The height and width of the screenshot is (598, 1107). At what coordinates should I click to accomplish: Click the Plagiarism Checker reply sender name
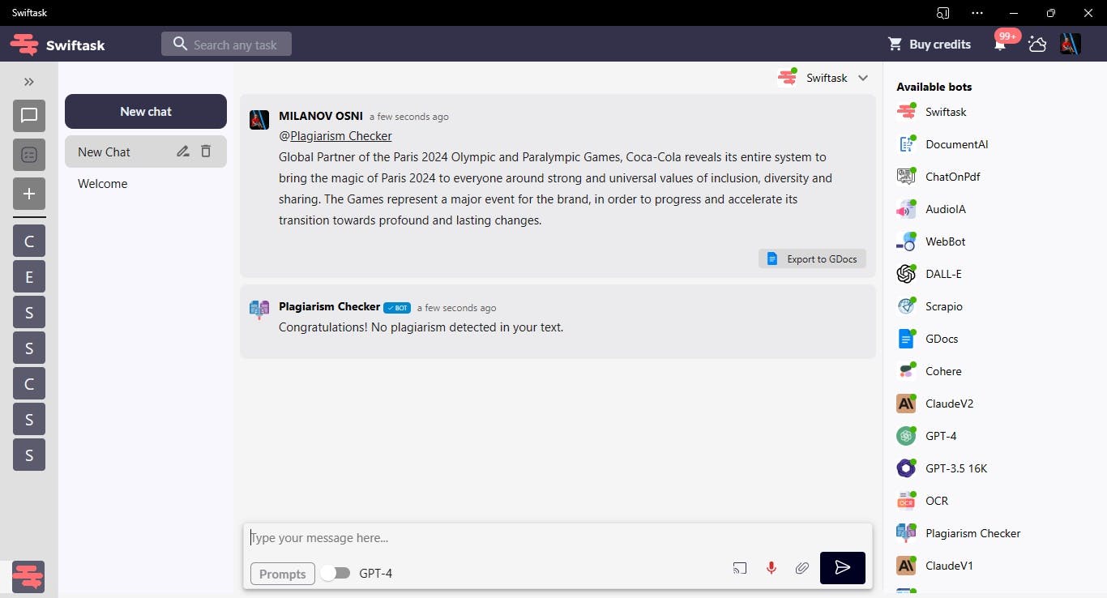[x=329, y=307]
